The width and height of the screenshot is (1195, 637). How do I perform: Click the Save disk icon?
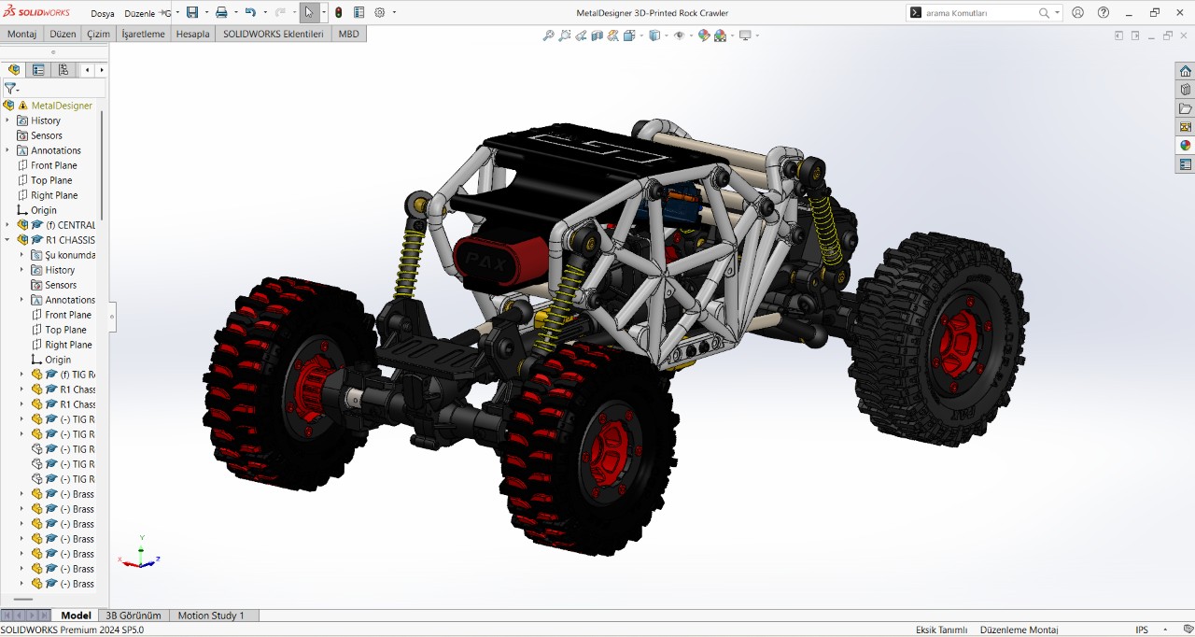(x=192, y=13)
